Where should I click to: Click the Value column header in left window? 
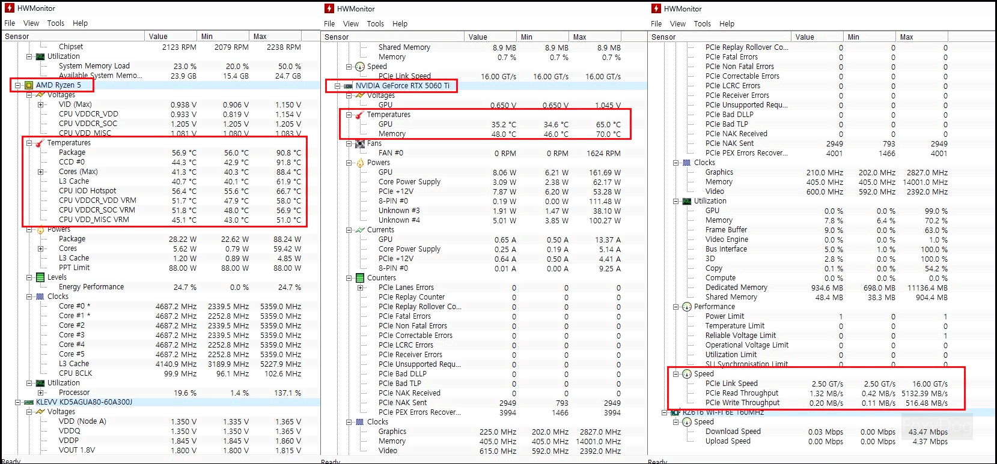(171, 37)
